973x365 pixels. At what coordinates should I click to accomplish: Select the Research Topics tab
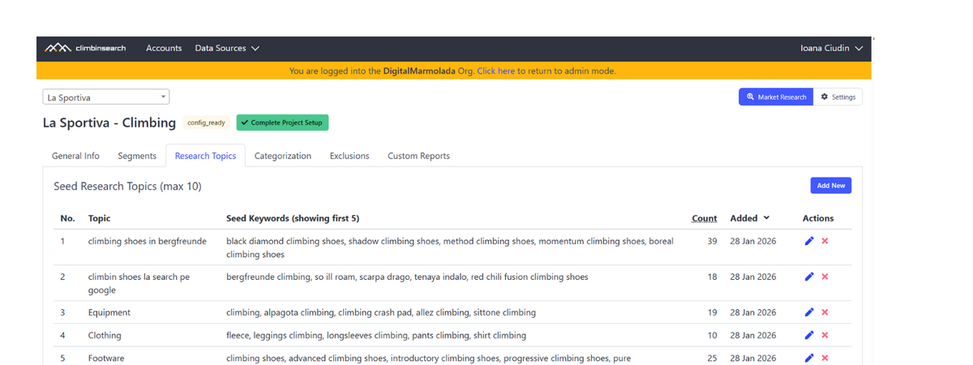(205, 156)
